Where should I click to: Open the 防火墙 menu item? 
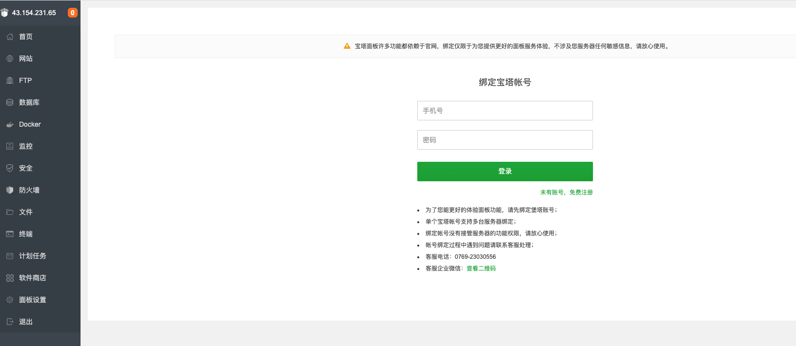[x=40, y=190]
